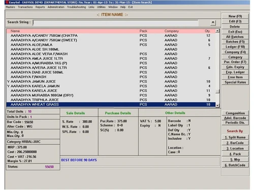Click the EasySol app icon in title bar

(x=7, y=3)
